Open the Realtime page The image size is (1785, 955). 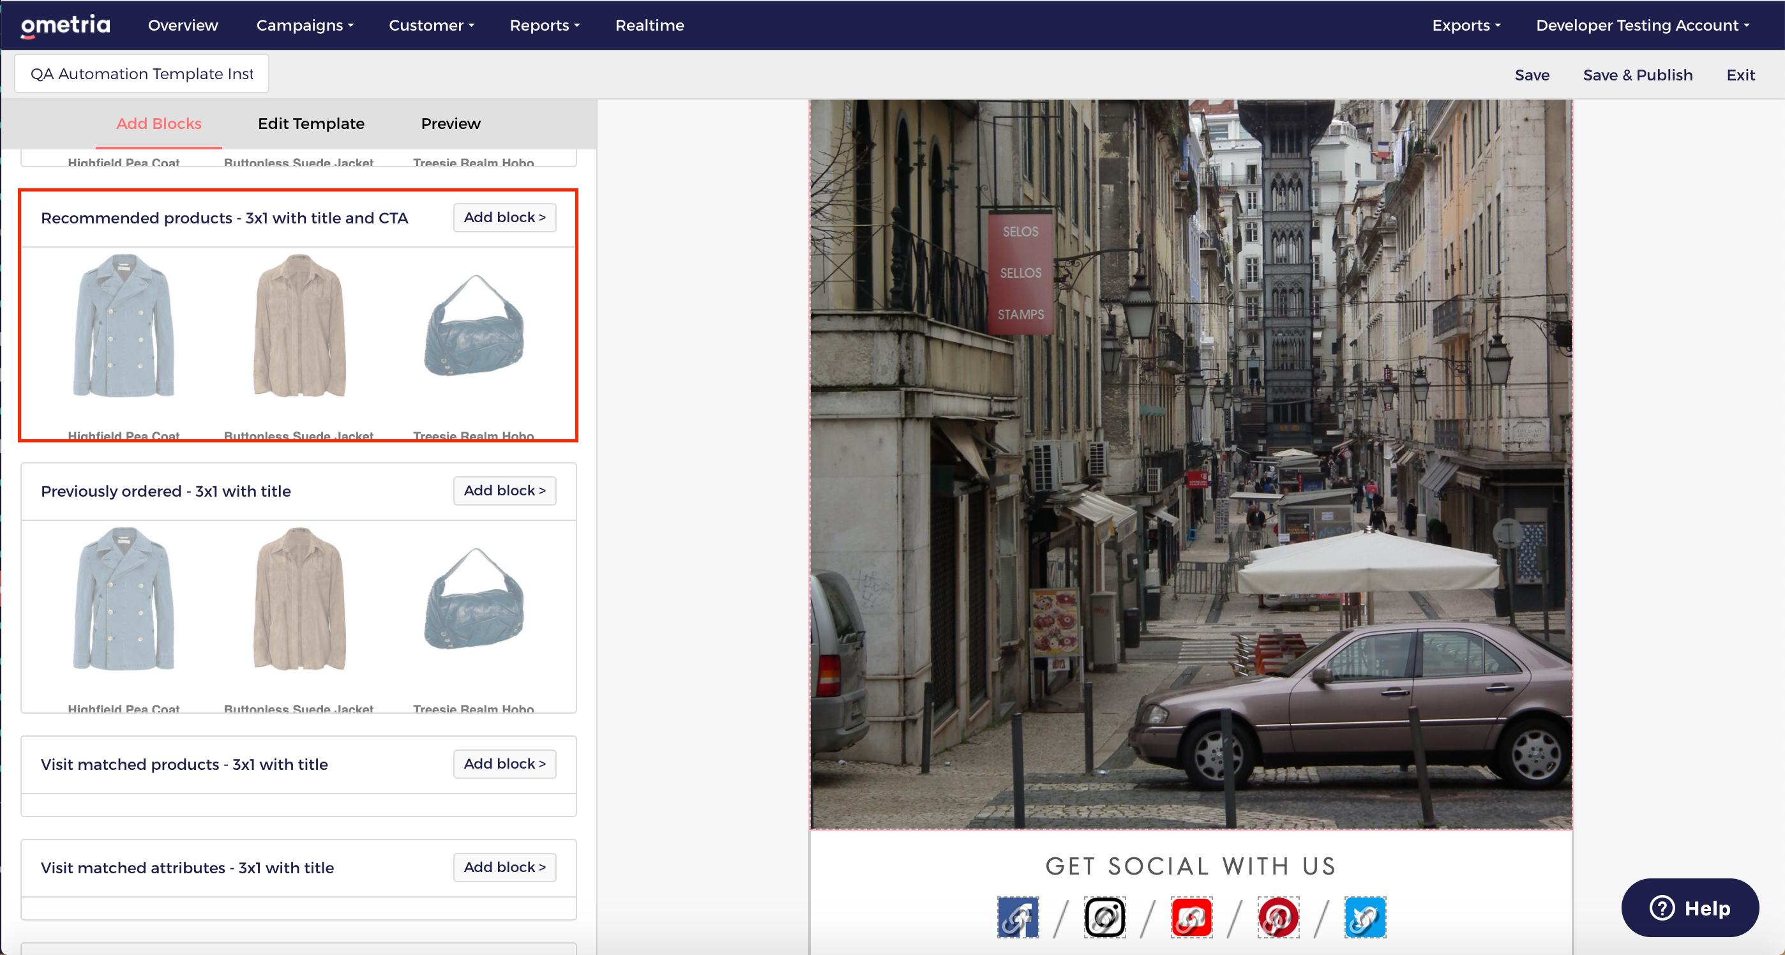649,26
